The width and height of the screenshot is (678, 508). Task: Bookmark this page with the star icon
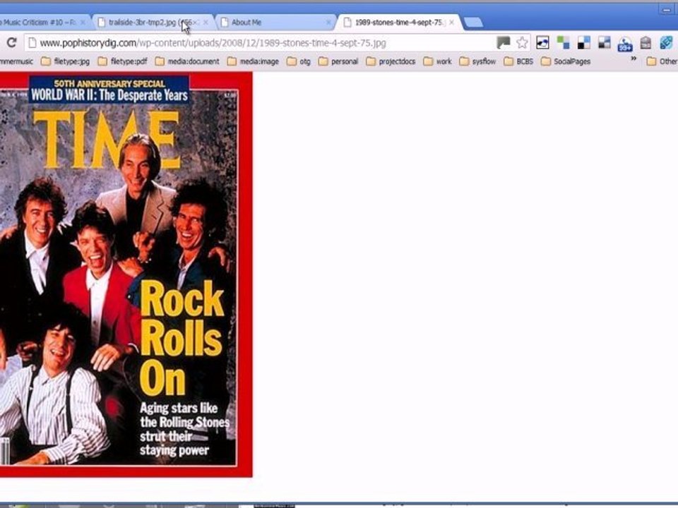pyautogui.click(x=523, y=42)
